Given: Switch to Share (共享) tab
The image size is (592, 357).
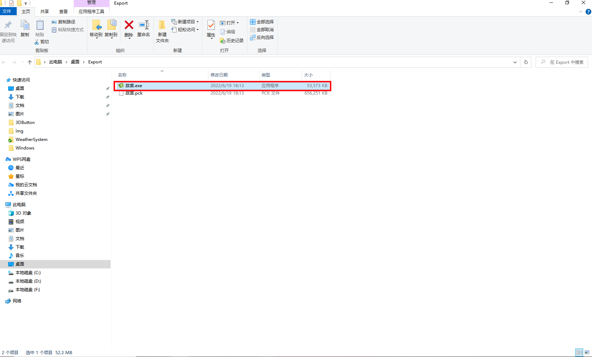Looking at the screenshot, I should (45, 12).
